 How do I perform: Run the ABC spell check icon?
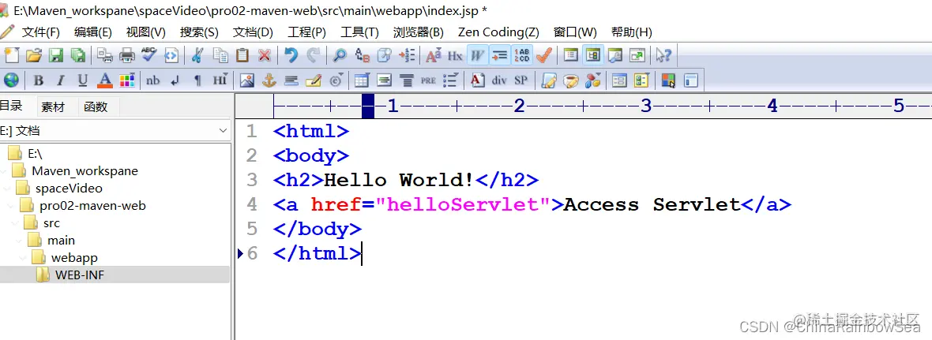pyautogui.click(x=149, y=56)
